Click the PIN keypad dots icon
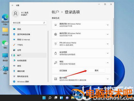The width and height of the screenshot is (134, 101). (x=56, y=44)
